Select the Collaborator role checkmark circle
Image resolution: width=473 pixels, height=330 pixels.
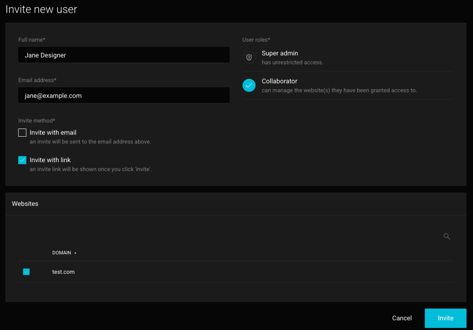pos(249,85)
